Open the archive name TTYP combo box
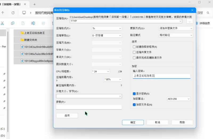 pos(126,21)
